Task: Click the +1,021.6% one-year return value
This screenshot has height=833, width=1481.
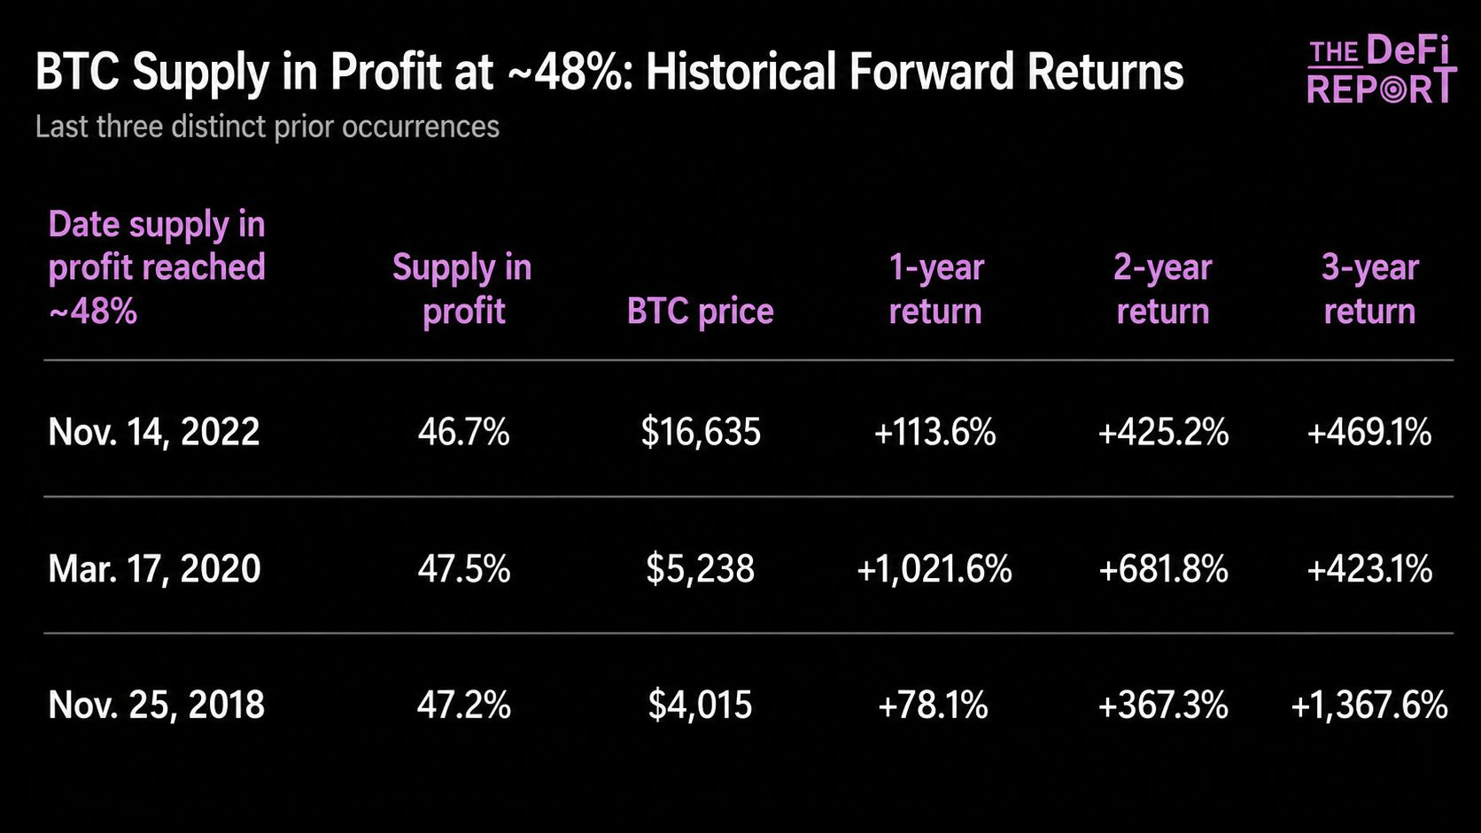Action: 934,568
